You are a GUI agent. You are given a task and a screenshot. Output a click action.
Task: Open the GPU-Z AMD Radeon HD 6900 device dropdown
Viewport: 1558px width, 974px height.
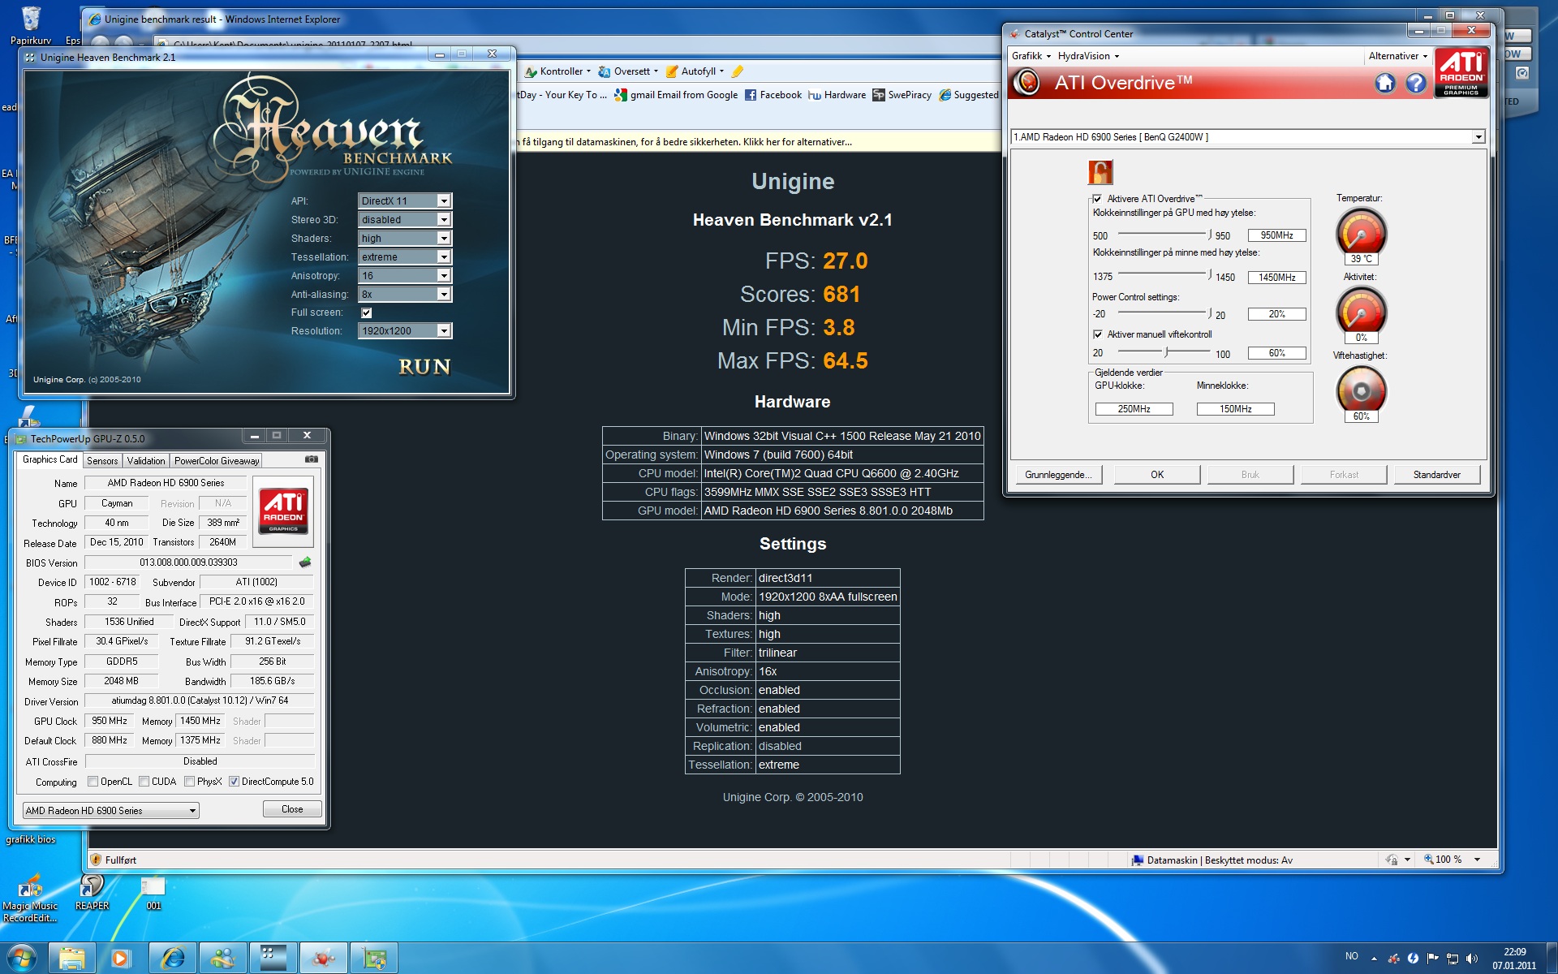click(111, 810)
